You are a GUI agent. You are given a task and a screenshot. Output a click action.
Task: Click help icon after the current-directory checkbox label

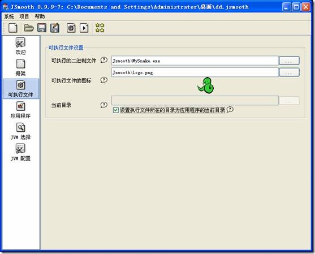tap(230, 110)
